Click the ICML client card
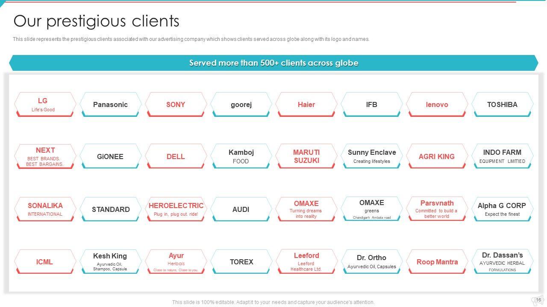This screenshot has width=547, height=307. [x=45, y=262]
